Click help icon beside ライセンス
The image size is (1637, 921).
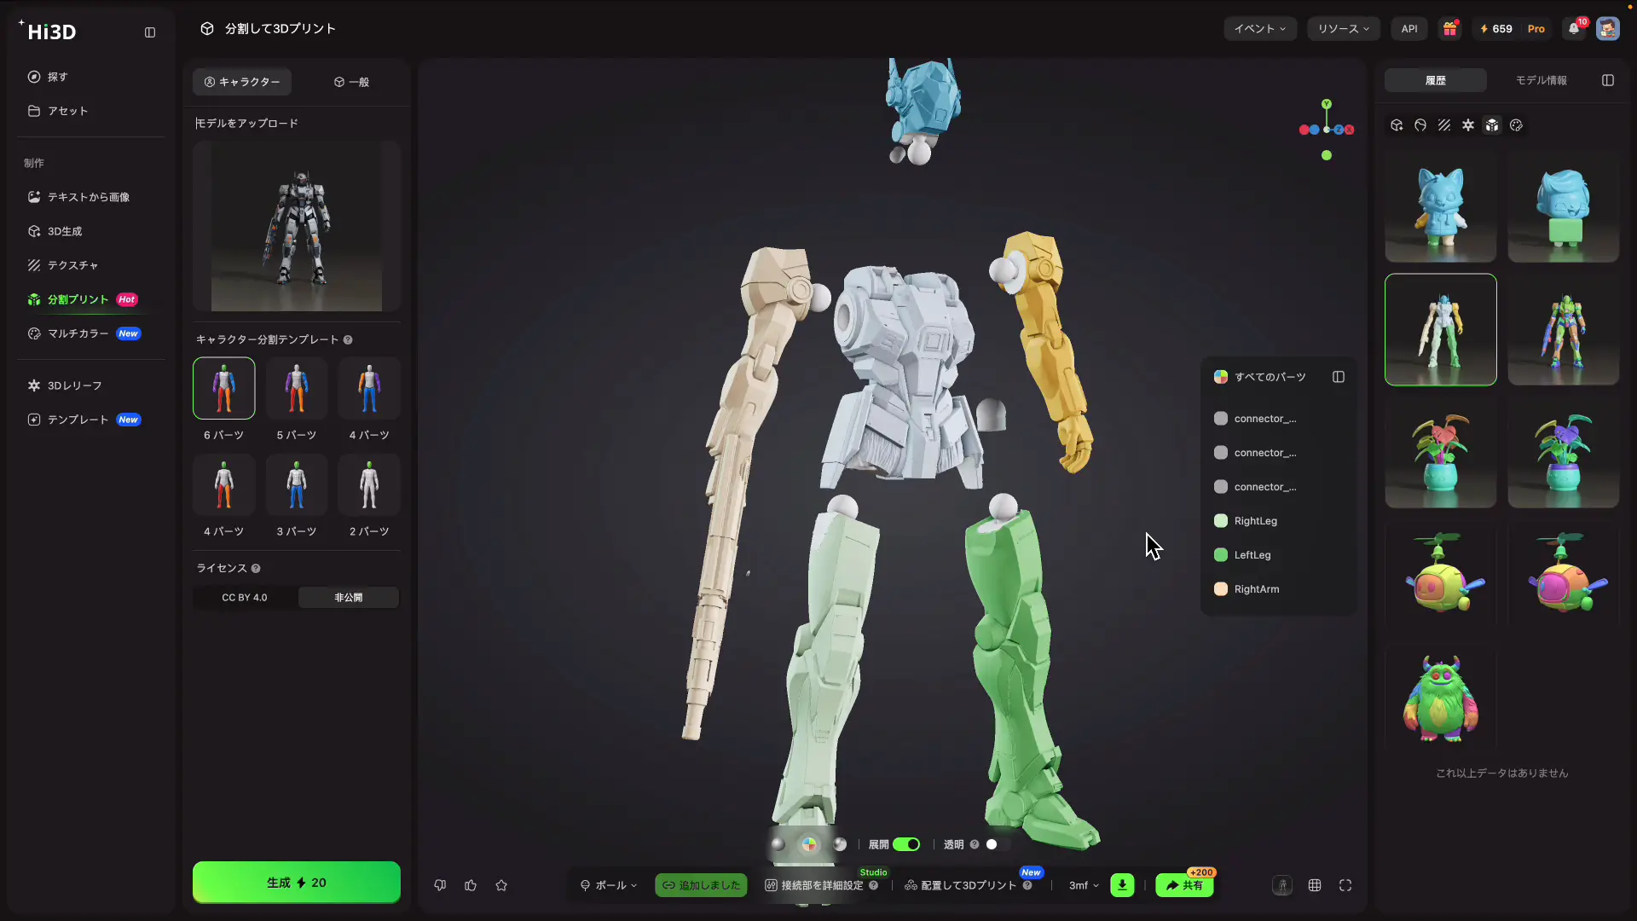click(256, 569)
